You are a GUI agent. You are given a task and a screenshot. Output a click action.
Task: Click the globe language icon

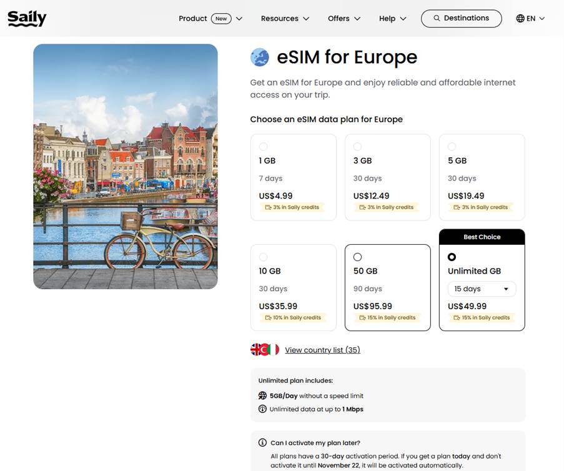tap(520, 19)
